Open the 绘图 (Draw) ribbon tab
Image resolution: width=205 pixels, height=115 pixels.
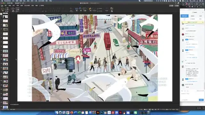10,6
